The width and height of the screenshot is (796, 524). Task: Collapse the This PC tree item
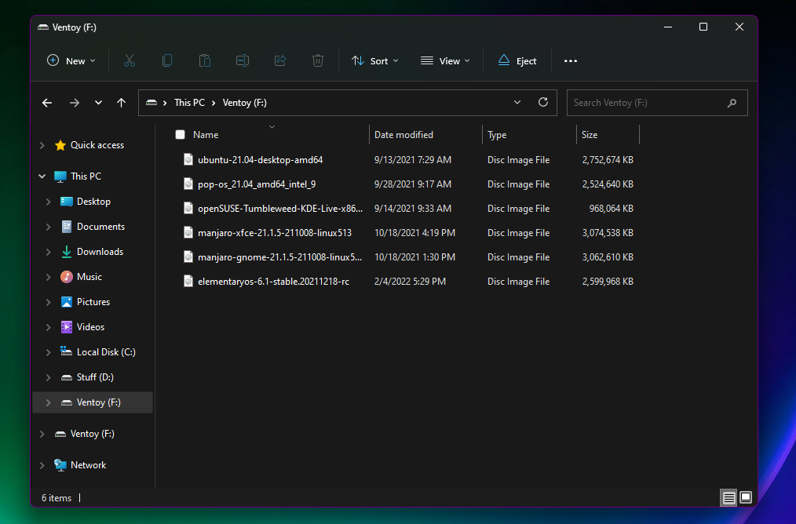click(x=42, y=176)
